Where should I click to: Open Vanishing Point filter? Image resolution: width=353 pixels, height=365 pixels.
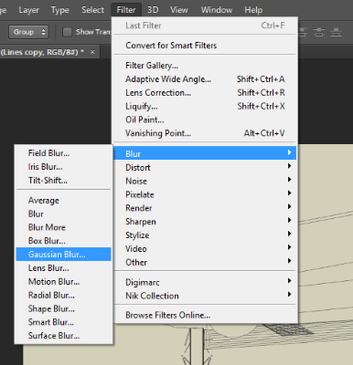tap(205, 133)
